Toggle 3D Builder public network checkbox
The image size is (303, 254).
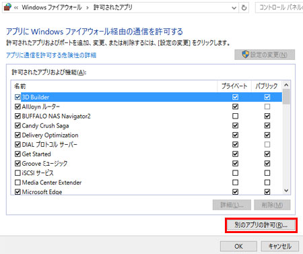(267, 97)
